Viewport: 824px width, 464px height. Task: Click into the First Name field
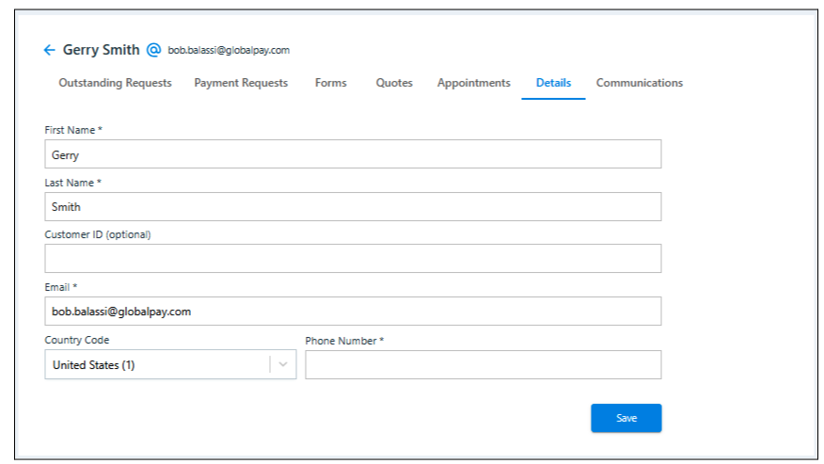(353, 154)
